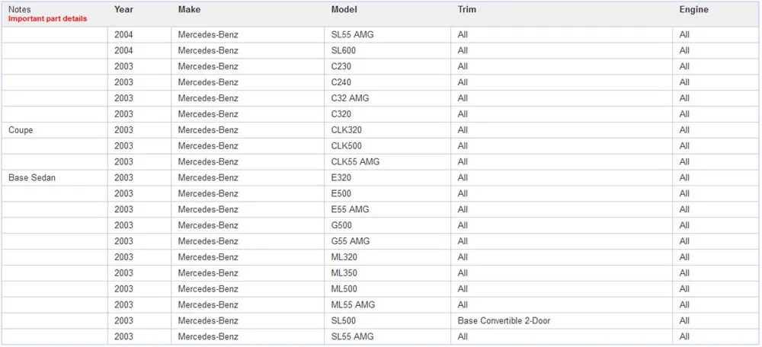Viewport: 762px width, 347px height.
Task: Select the 2003 year in the CLK320 row
Action: (124, 130)
